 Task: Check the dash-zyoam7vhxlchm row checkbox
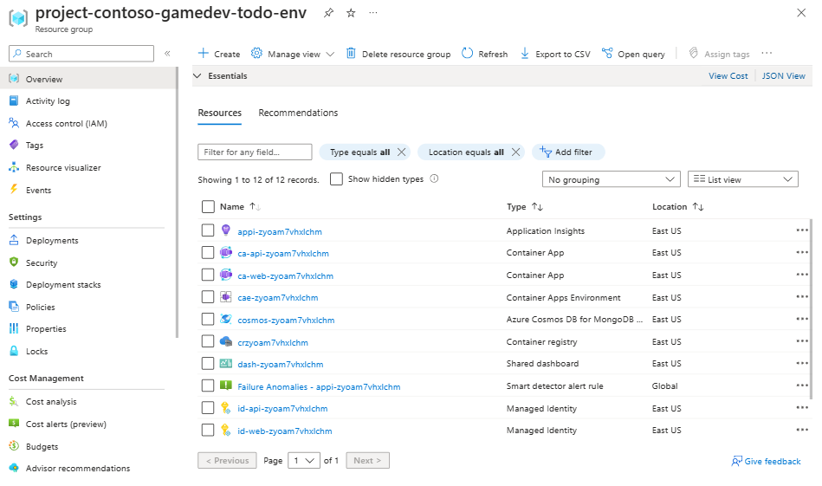click(x=208, y=363)
